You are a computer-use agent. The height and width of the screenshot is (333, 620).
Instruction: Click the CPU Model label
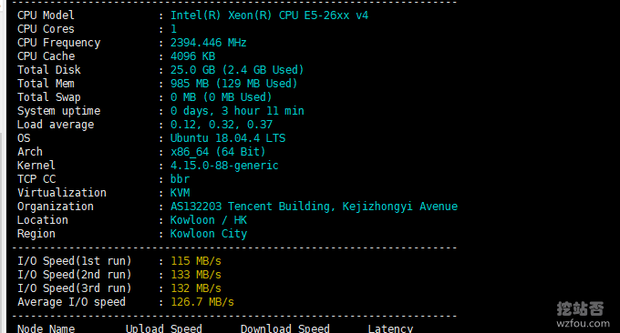point(46,15)
